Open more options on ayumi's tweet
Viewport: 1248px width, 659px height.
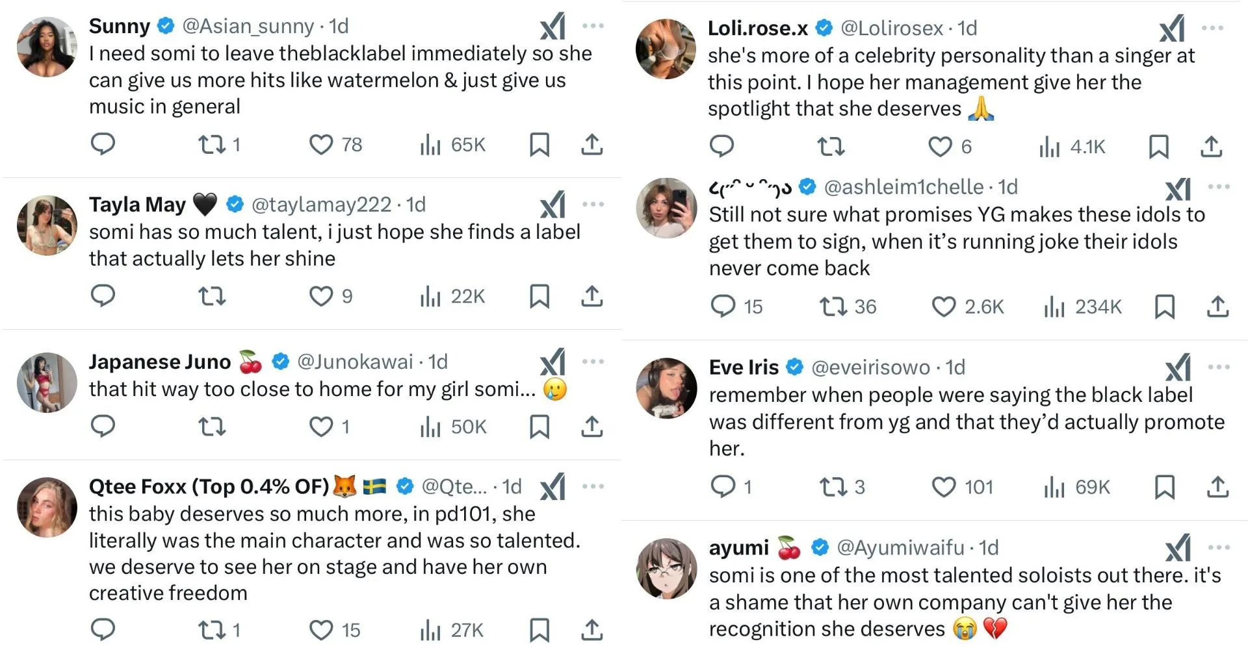tap(1218, 548)
